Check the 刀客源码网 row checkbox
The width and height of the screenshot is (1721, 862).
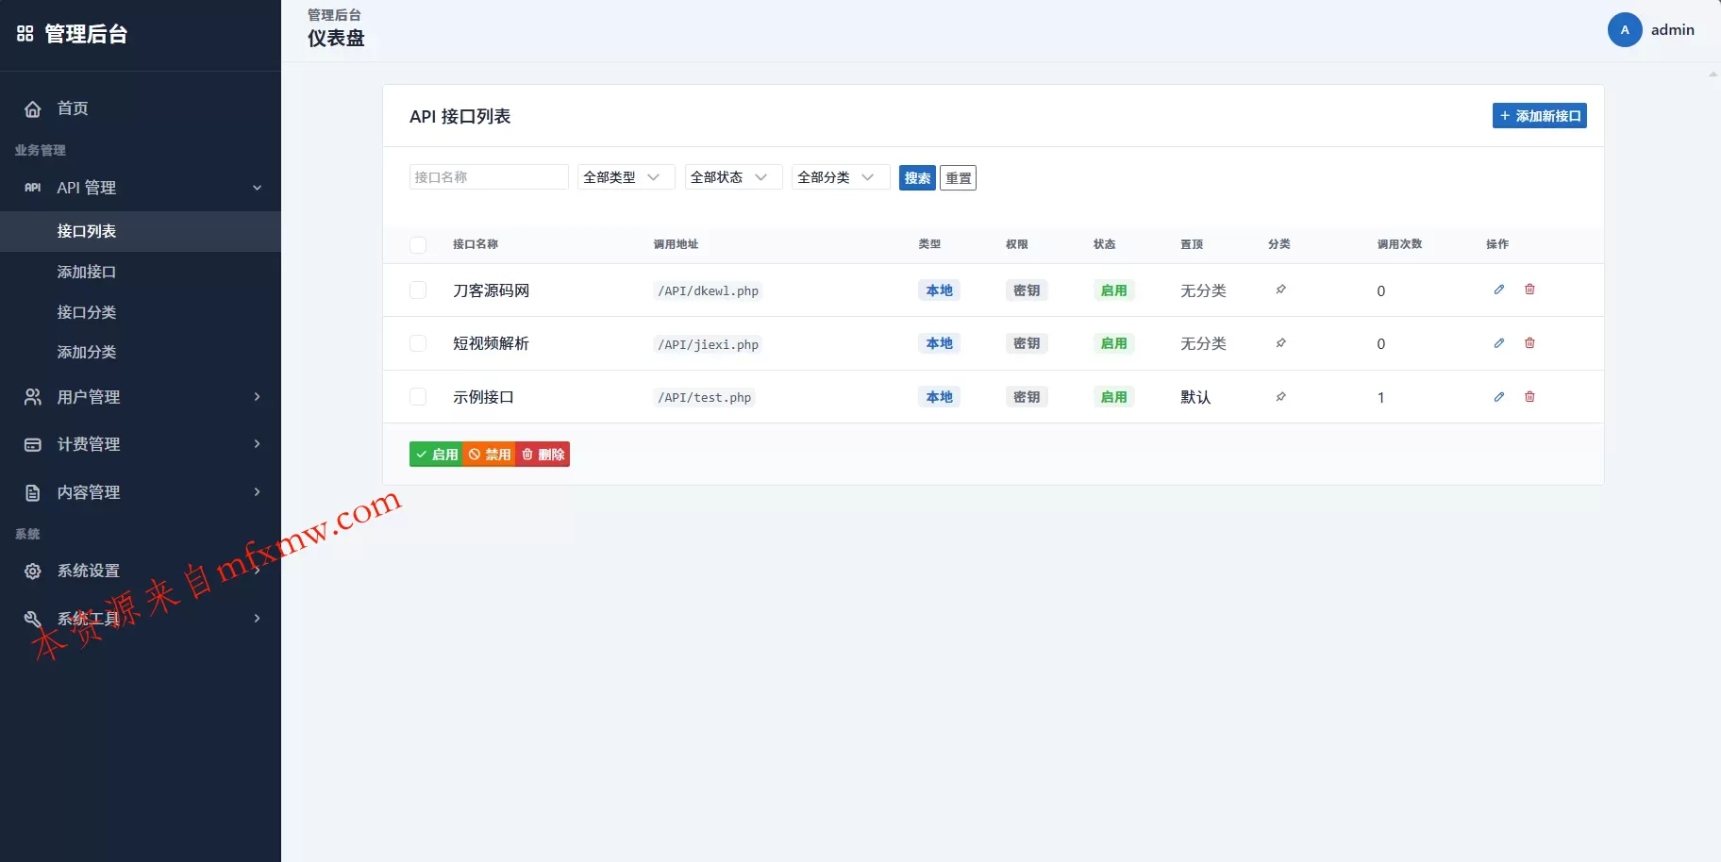pyautogui.click(x=418, y=290)
